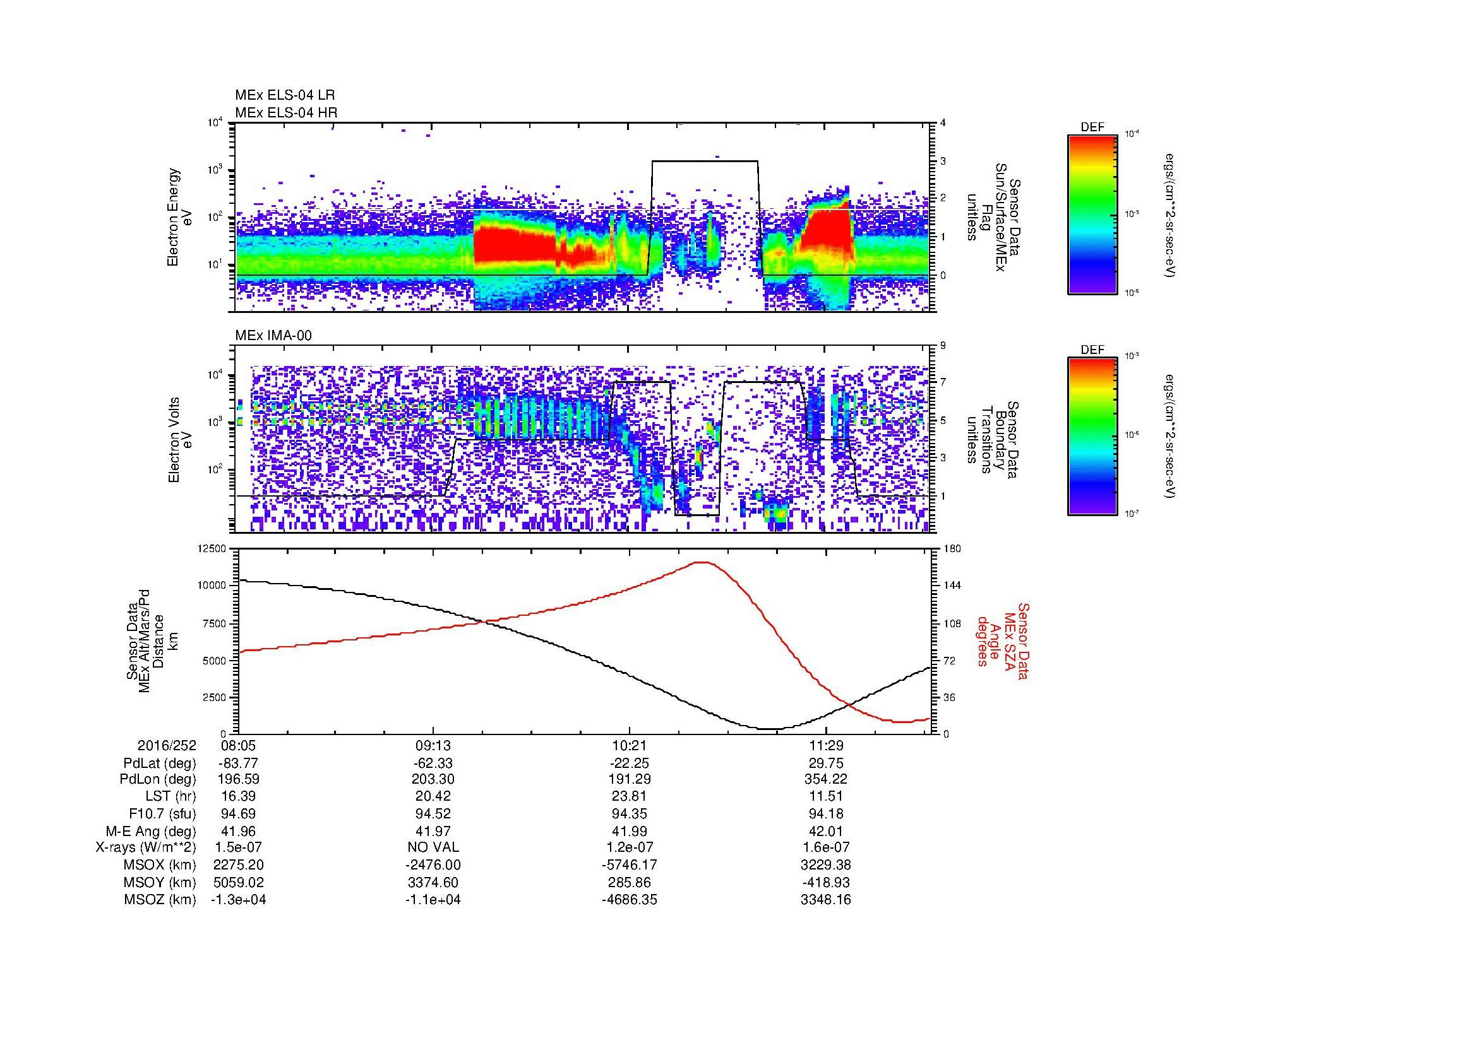
Task: Click the F10.7 value '94.52'
Action: [x=433, y=813]
